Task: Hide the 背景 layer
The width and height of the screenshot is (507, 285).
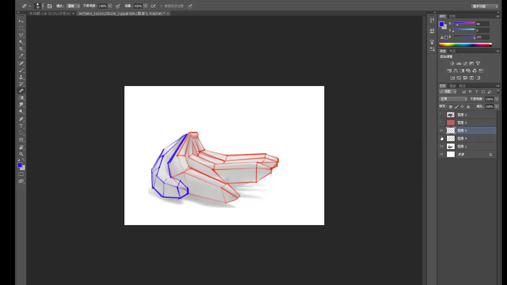Action: click(442, 154)
